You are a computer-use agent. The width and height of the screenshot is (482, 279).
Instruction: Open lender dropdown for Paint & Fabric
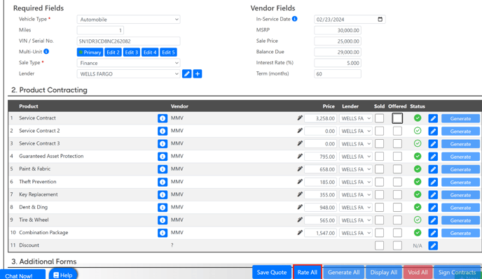point(356,169)
